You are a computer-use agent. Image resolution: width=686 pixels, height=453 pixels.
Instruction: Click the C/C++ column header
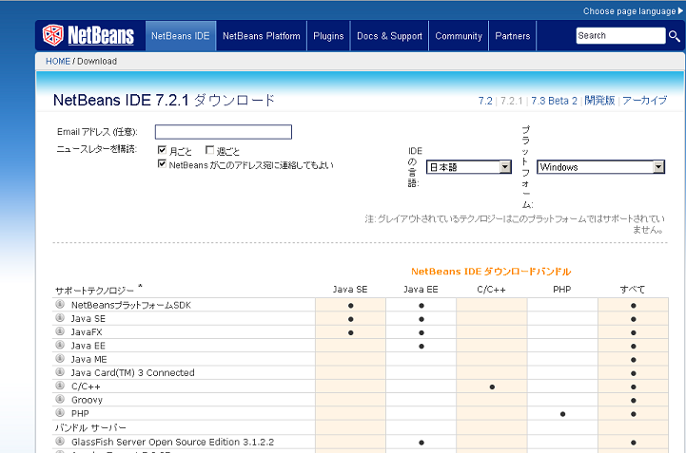[491, 290]
